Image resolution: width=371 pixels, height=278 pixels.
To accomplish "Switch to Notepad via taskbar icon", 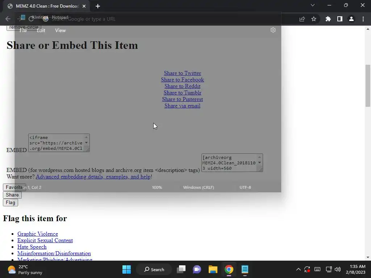I will click(x=245, y=269).
